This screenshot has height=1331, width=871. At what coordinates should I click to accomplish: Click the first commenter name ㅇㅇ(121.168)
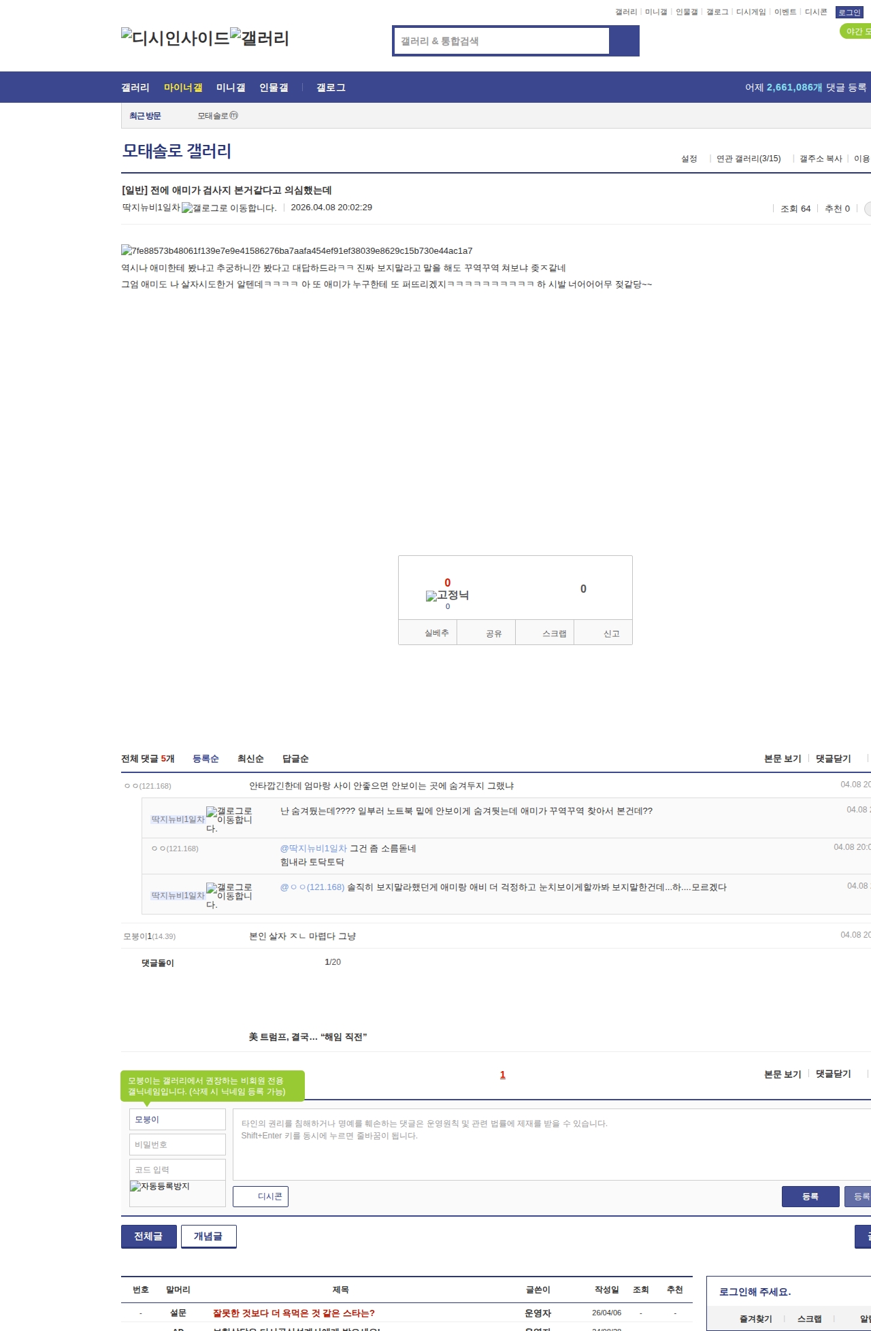click(x=148, y=786)
